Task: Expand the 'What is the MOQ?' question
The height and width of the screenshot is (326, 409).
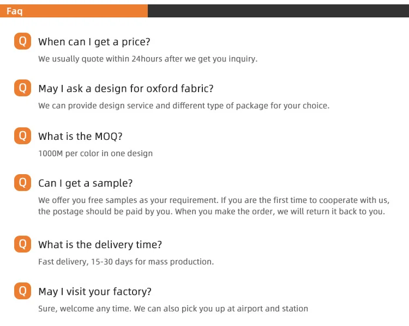Action: click(x=80, y=137)
